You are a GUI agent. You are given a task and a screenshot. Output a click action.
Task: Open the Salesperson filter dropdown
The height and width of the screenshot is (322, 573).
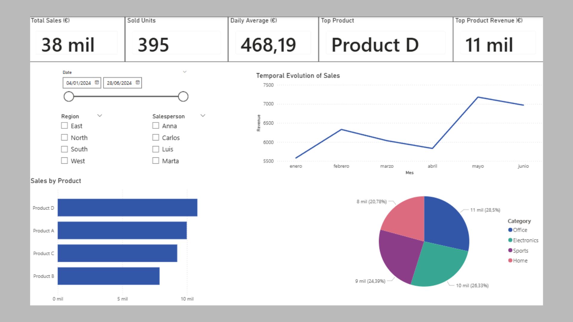203,116
